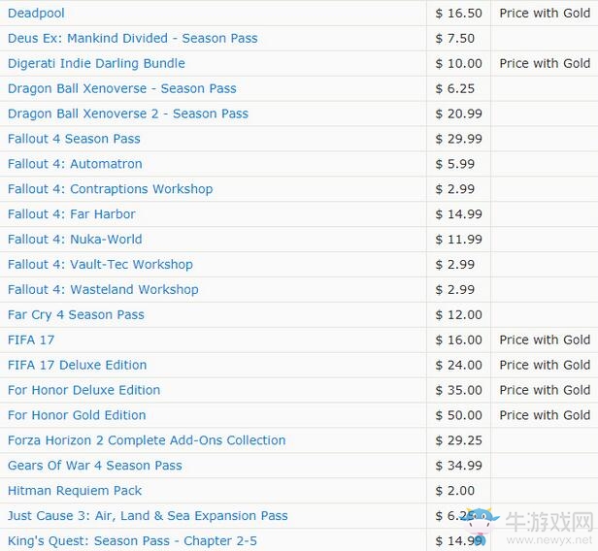Select the $ 24.00 FIFA 17 Deluxe price

[459, 366]
